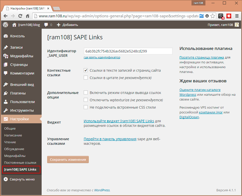Bookmark this page with the star icon
Screen dimensions: 242x196
213,16
